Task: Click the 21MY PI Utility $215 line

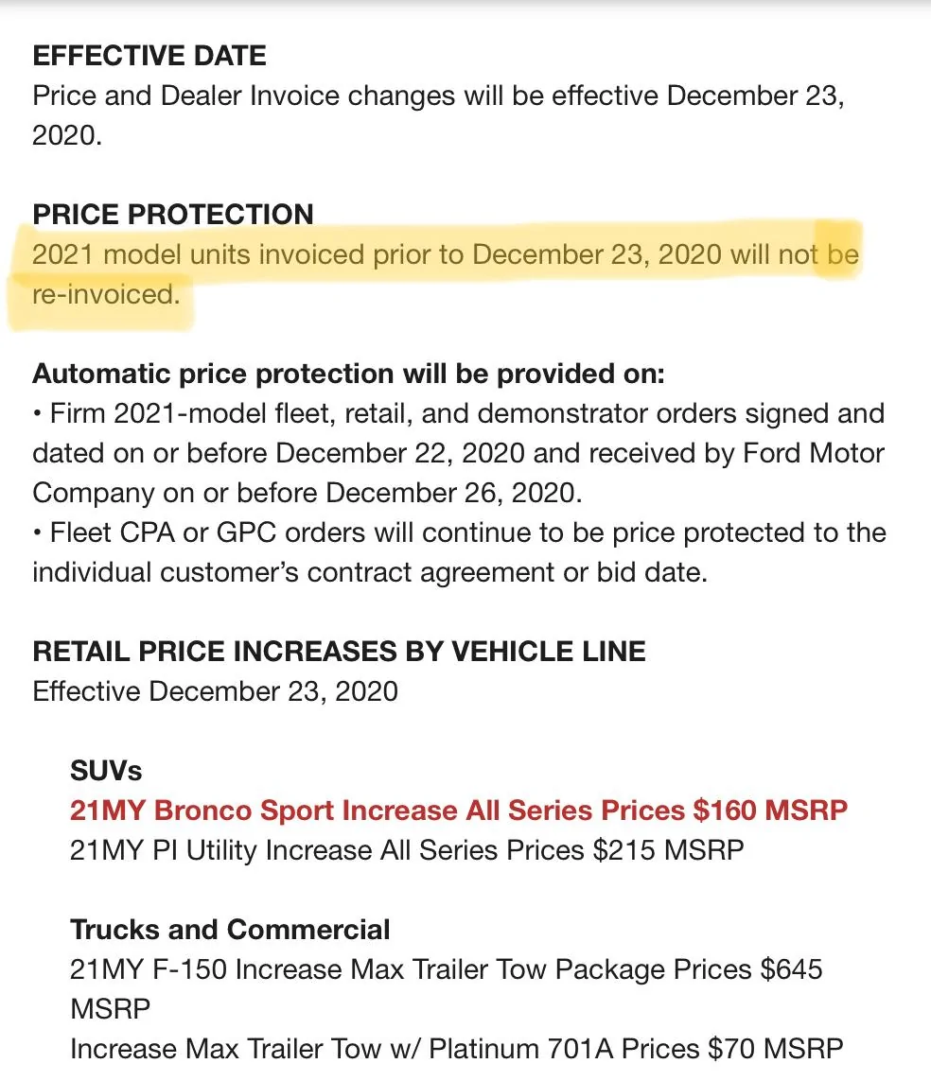Action: [407, 850]
